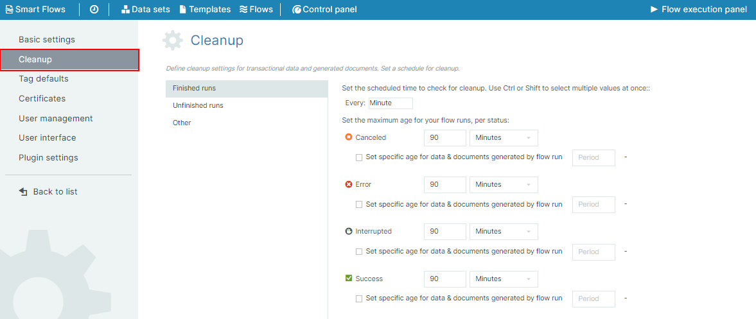This screenshot has height=319, width=756.
Task: Click the Flows waves icon
Action: point(243,9)
